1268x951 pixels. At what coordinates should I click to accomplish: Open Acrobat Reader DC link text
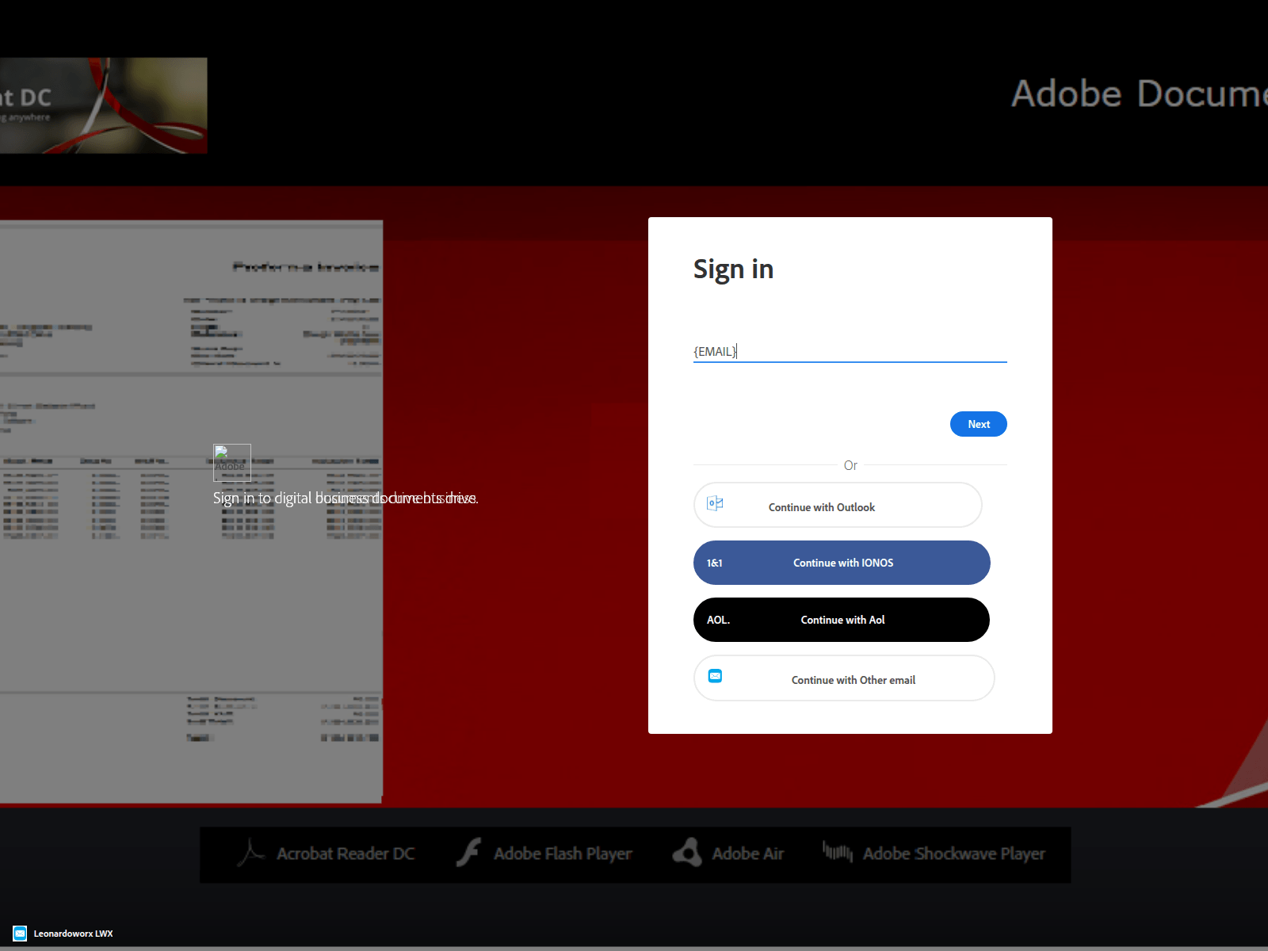coord(346,854)
